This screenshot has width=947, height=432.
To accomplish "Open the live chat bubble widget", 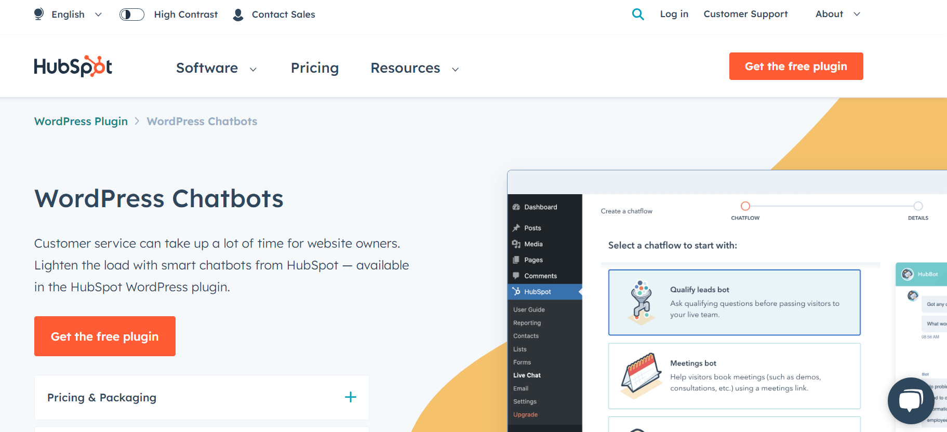I will 911,401.
